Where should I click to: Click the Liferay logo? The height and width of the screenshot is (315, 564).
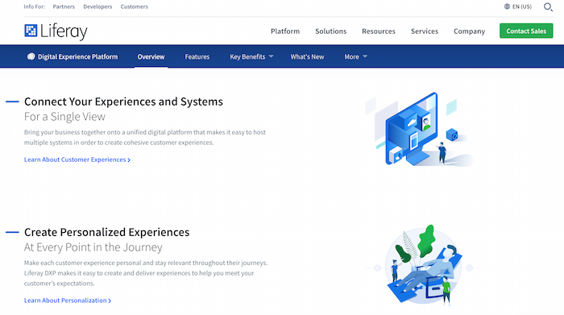click(56, 31)
